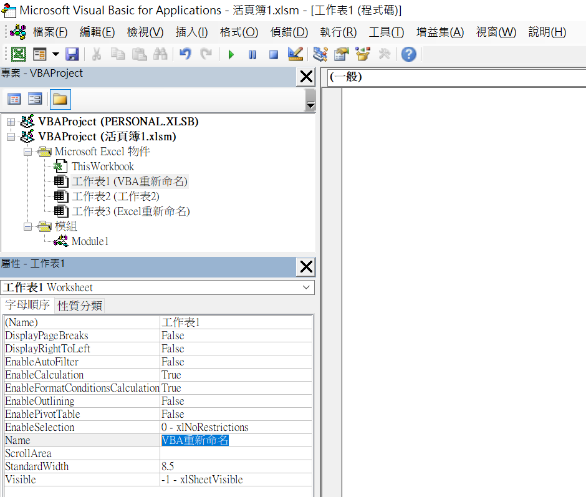This screenshot has height=497, width=586.
Task: Select the DisplayPageBreaks property row
Action: tap(158, 335)
